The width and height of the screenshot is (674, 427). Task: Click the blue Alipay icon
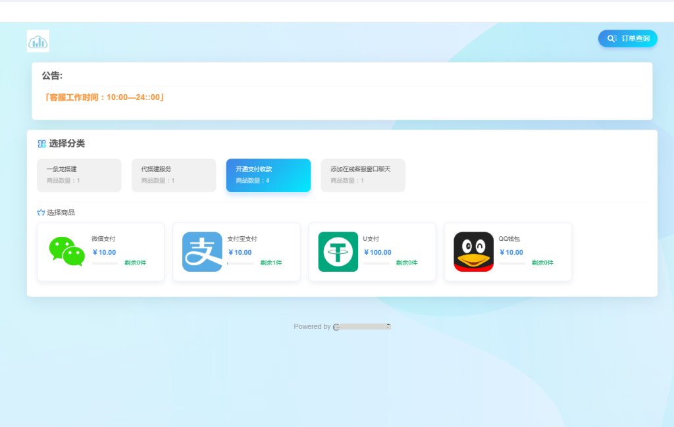click(x=202, y=251)
